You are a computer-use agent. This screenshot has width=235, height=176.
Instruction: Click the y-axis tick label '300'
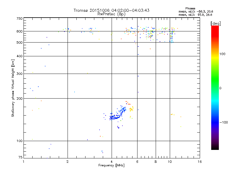click(x=19, y=74)
